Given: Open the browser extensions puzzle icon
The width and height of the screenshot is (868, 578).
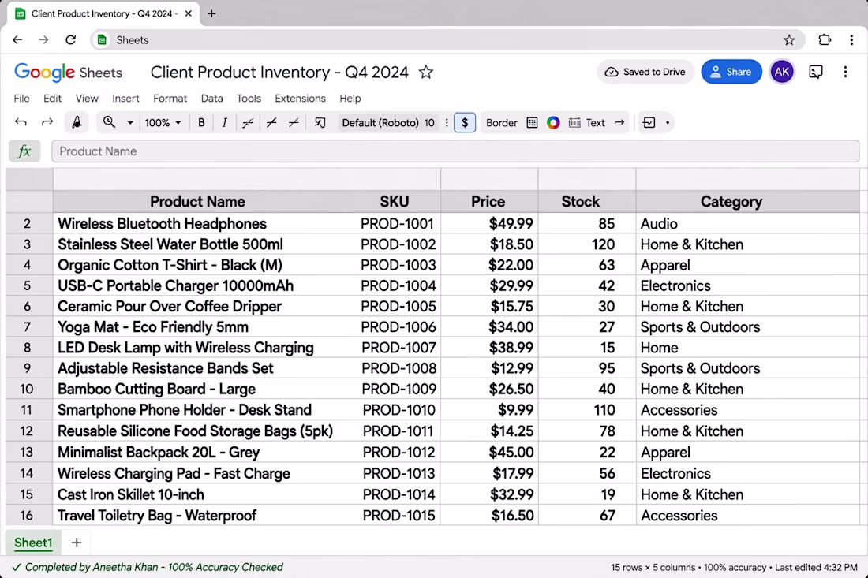Looking at the screenshot, I should tap(825, 40).
